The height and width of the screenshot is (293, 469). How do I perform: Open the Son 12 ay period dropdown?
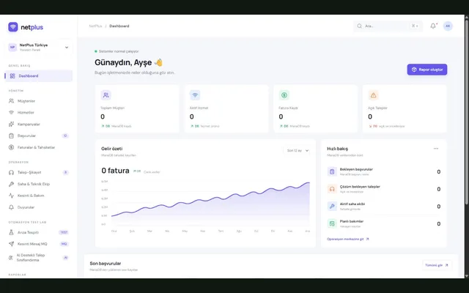pos(298,150)
